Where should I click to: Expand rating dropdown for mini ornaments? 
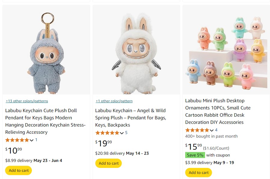click(212, 130)
